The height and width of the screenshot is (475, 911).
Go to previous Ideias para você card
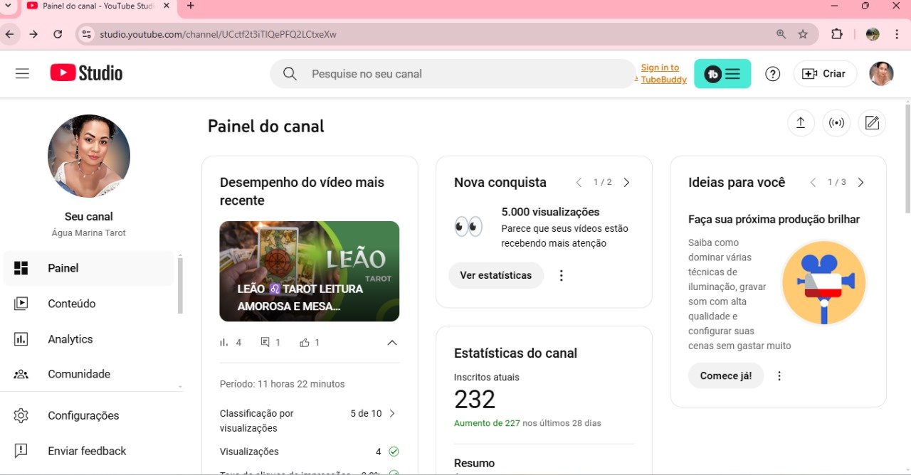813,182
